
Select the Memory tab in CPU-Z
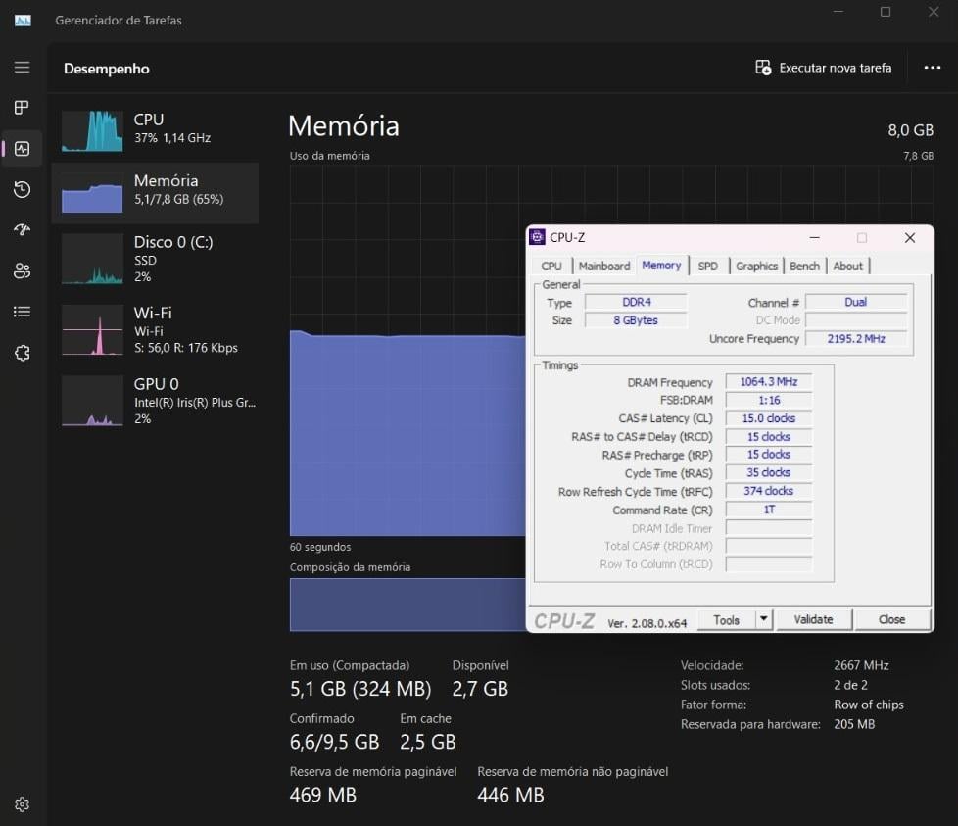tap(661, 266)
